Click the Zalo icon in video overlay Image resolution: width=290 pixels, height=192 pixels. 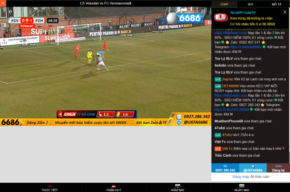coord(179,117)
